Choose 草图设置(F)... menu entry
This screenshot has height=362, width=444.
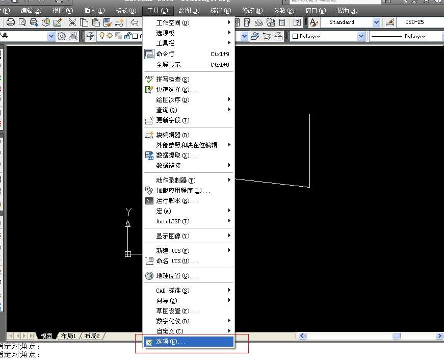(x=189, y=311)
